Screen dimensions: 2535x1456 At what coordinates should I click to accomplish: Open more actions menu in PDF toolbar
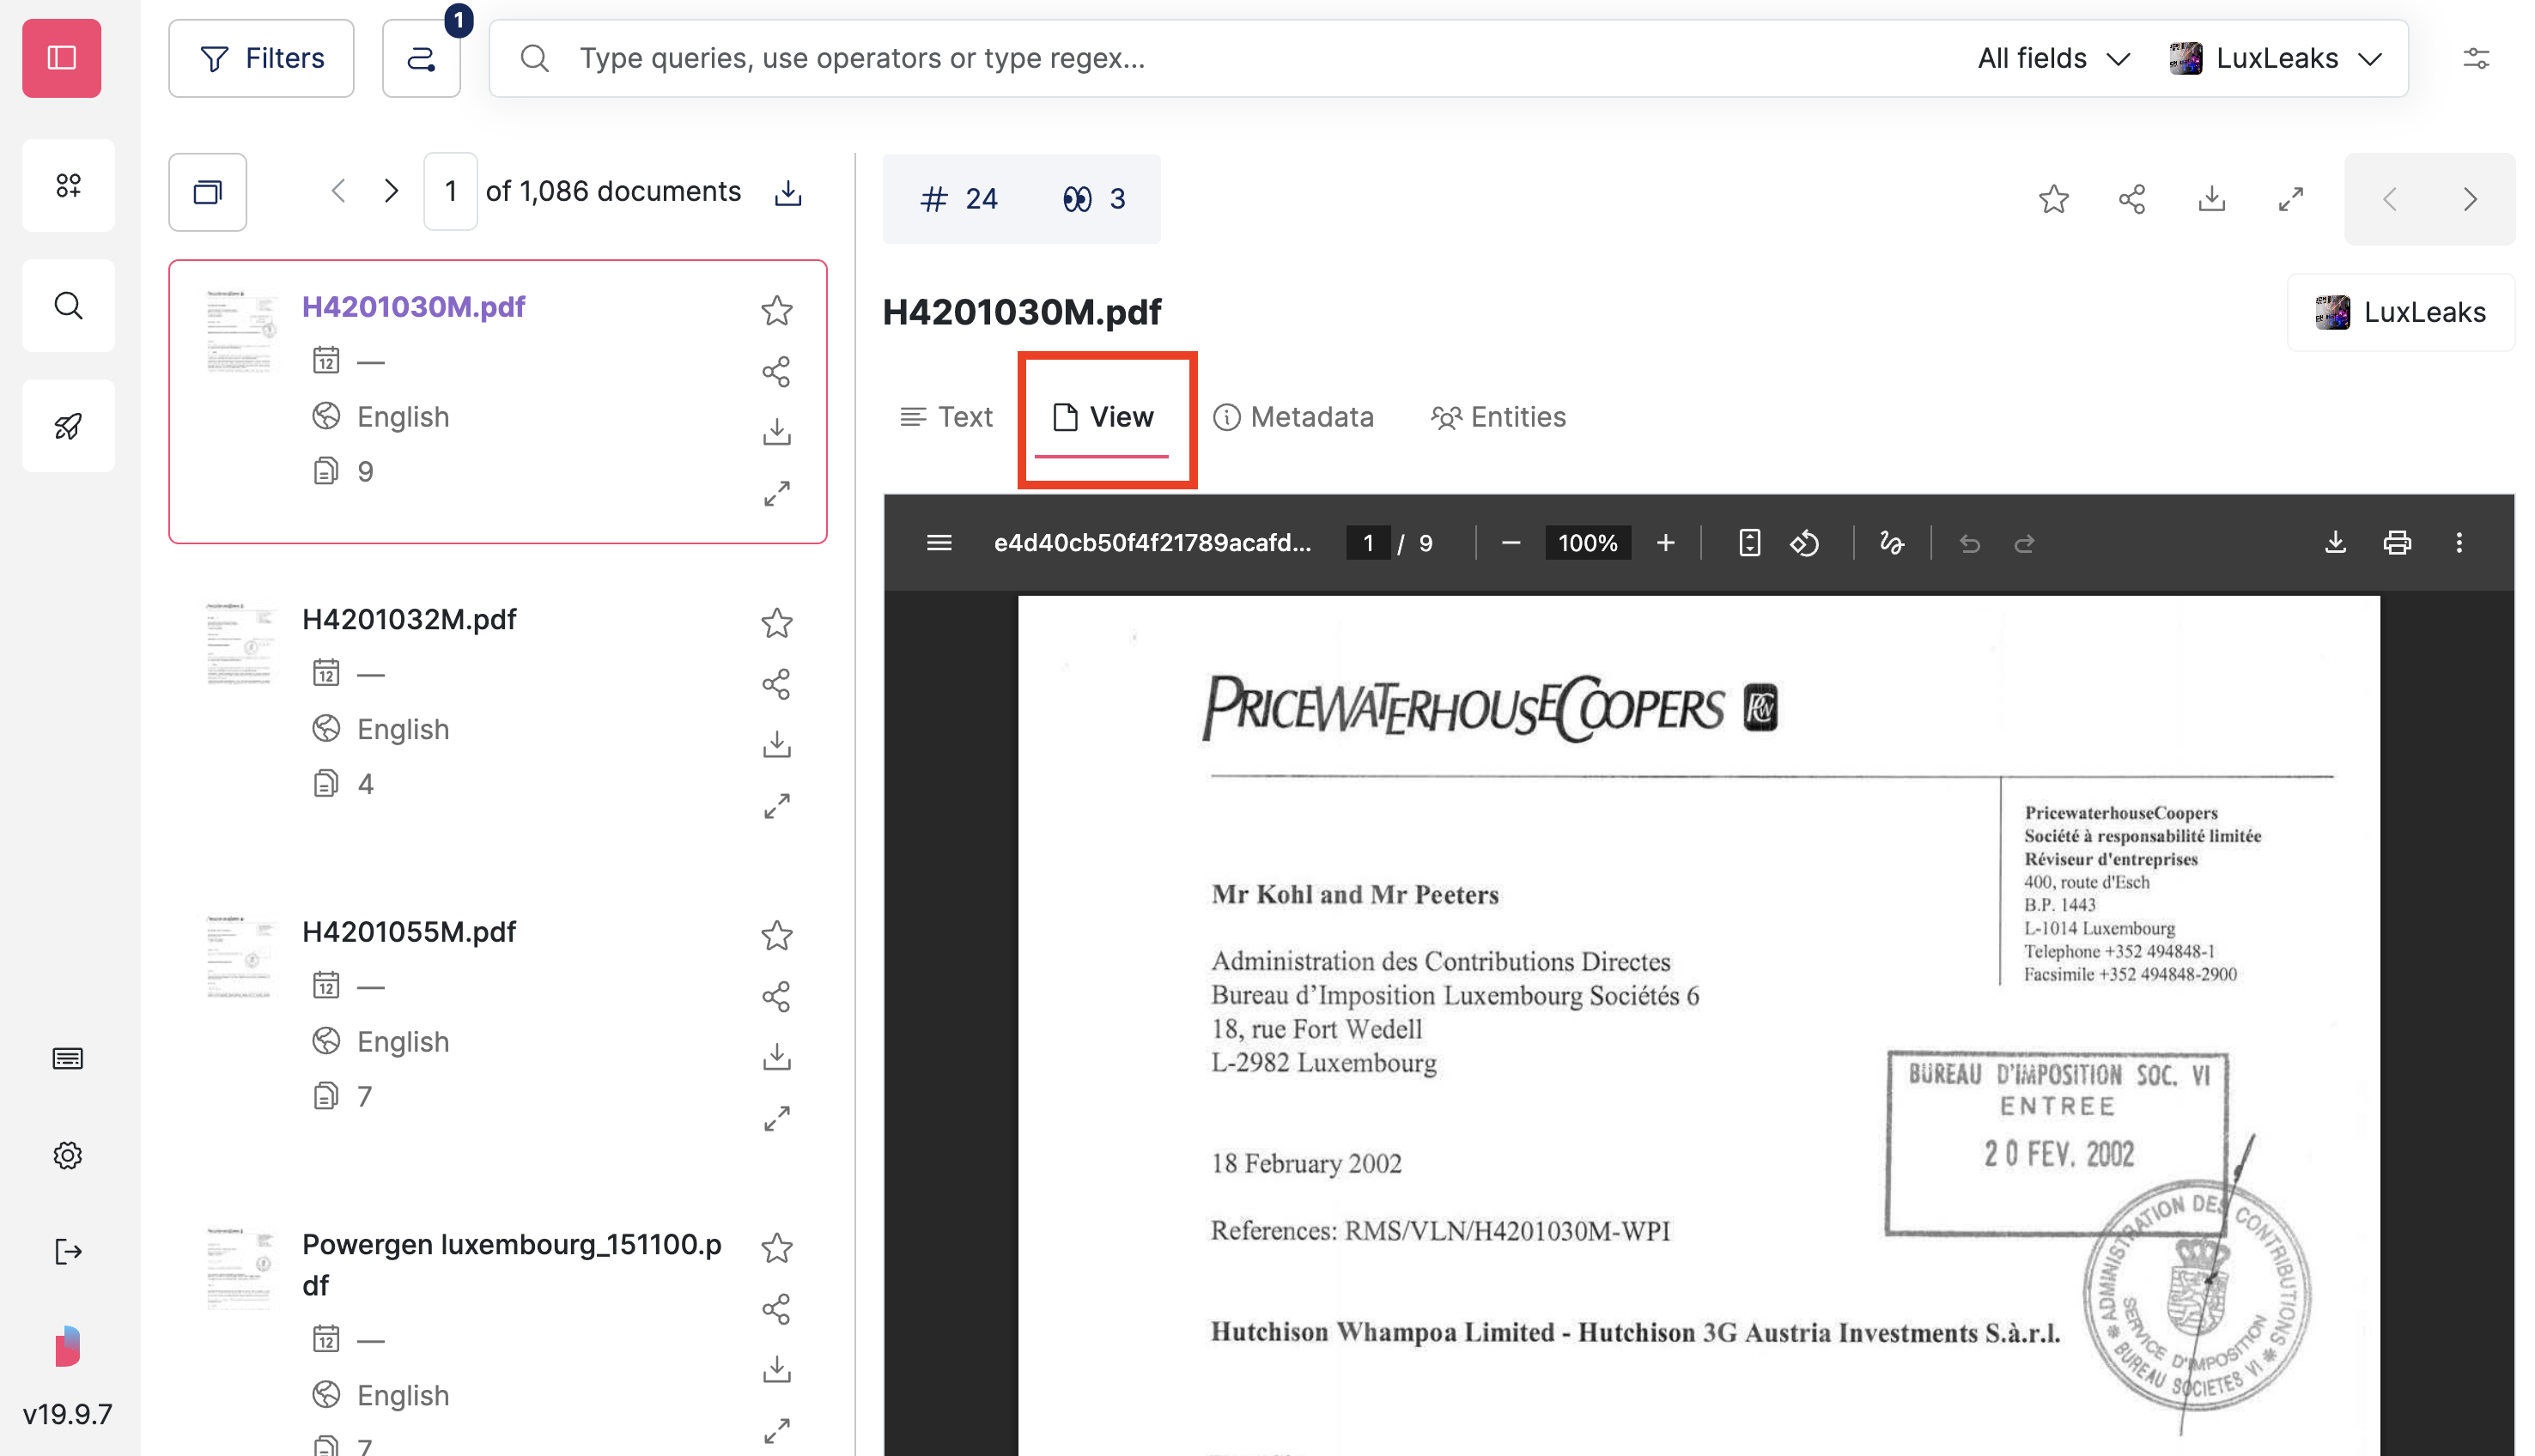(2459, 543)
